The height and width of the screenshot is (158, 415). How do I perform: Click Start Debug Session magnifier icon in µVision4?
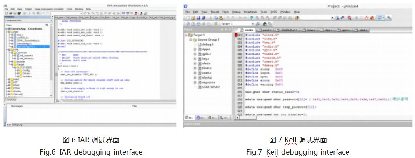349,18
